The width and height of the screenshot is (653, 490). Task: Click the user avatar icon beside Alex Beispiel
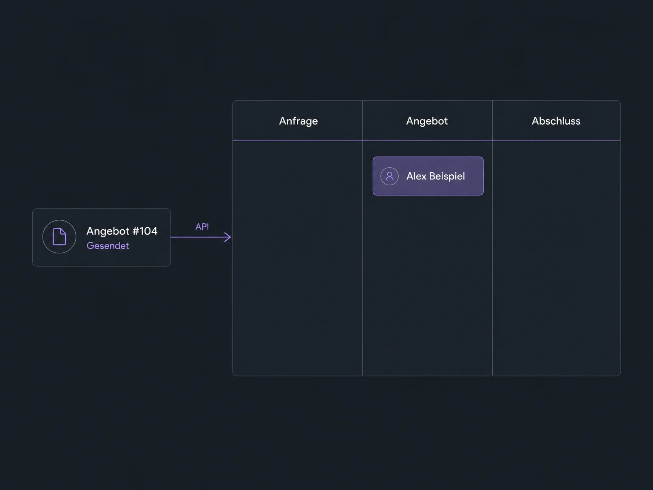click(x=389, y=176)
